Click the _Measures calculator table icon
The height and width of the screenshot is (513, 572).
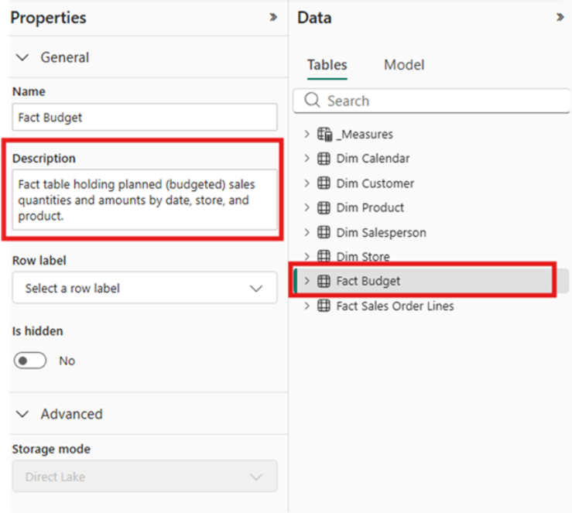(324, 134)
